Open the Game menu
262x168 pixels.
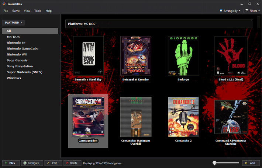pos(16,11)
